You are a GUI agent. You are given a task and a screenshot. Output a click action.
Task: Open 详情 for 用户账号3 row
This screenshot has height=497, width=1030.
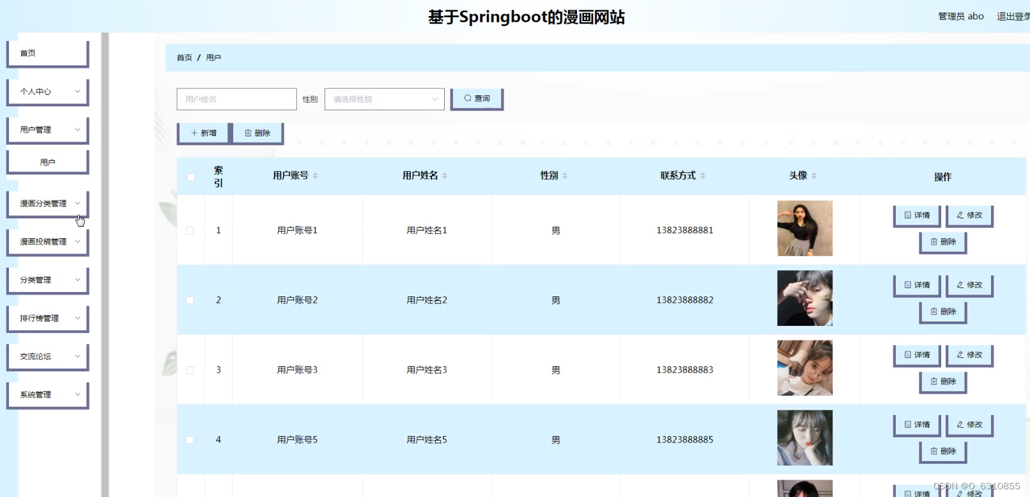point(917,355)
